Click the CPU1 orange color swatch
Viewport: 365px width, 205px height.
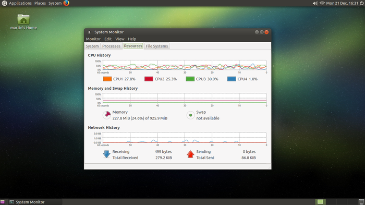pos(107,79)
